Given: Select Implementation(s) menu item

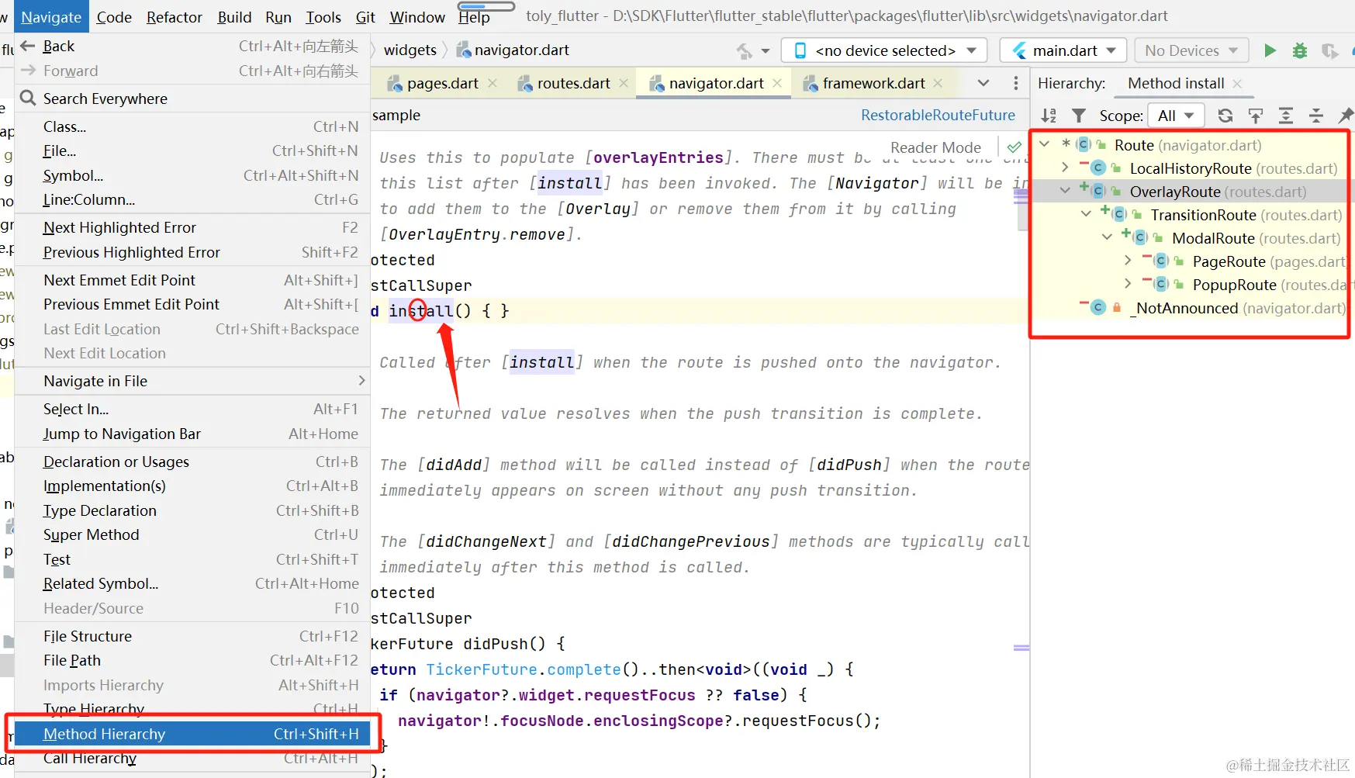Looking at the screenshot, I should point(192,486).
